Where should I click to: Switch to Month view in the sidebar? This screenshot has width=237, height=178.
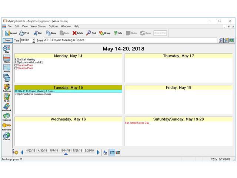tap(7, 68)
